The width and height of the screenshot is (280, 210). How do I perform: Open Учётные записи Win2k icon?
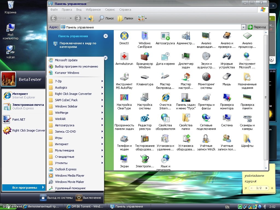pyautogui.click(x=206, y=142)
